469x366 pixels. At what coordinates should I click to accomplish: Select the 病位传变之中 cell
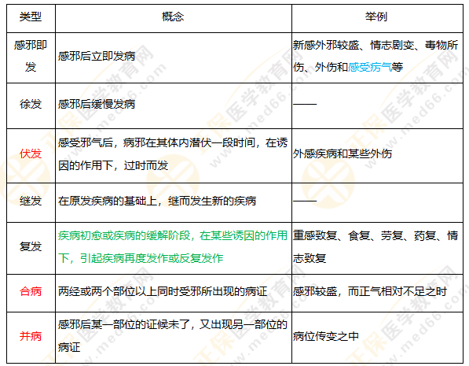(377, 338)
